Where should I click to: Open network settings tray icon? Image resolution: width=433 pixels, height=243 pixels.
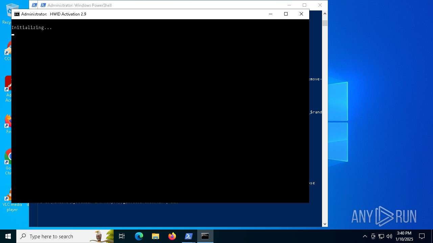click(x=381, y=236)
